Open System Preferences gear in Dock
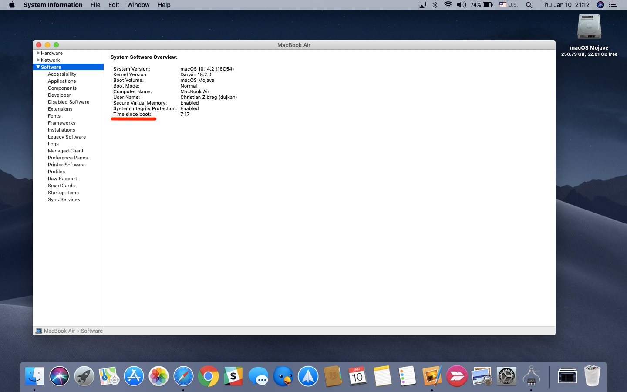Viewport: 627px width, 392px height. [506, 376]
